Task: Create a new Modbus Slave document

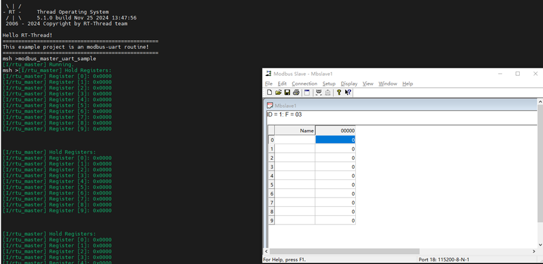Action: click(269, 92)
